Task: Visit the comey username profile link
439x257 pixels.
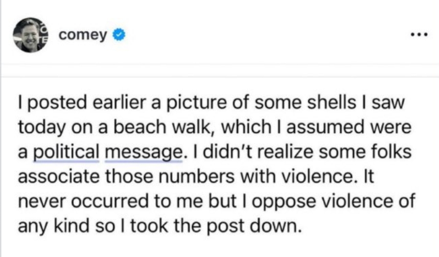Action: tap(83, 35)
